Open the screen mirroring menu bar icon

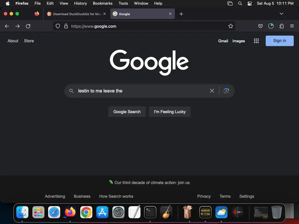(230, 3)
